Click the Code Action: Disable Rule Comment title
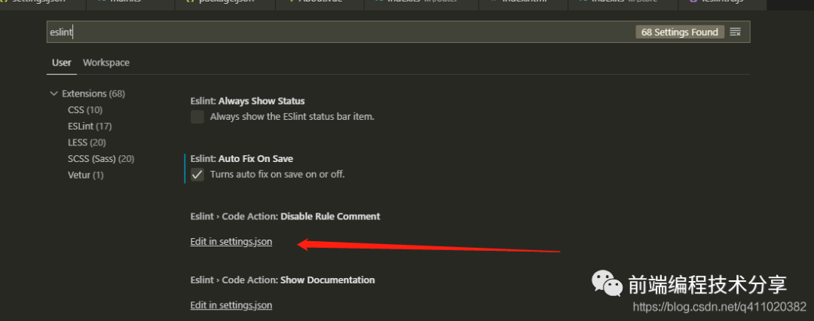The image size is (814, 321). coord(285,216)
